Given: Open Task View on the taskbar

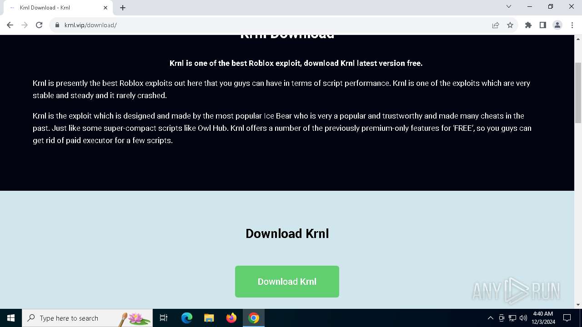Looking at the screenshot, I should click(x=164, y=318).
